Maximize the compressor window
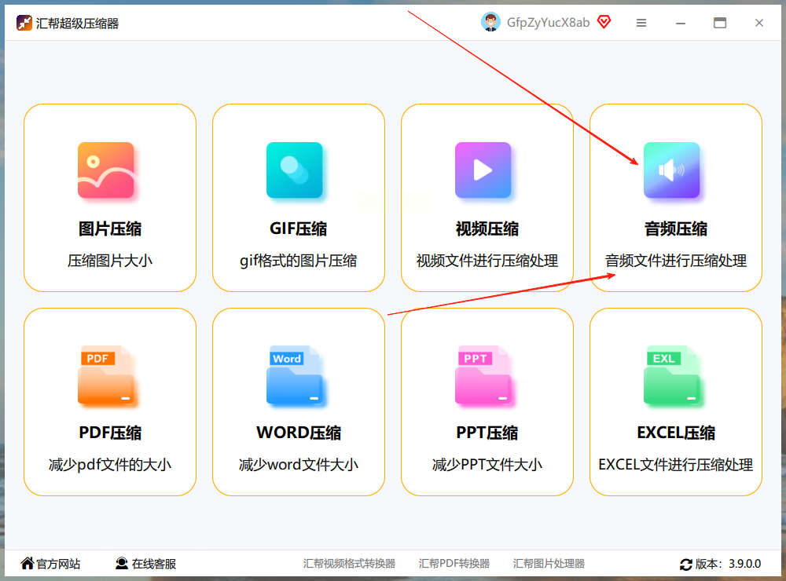The height and width of the screenshot is (581, 786). pyautogui.click(x=720, y=23)
